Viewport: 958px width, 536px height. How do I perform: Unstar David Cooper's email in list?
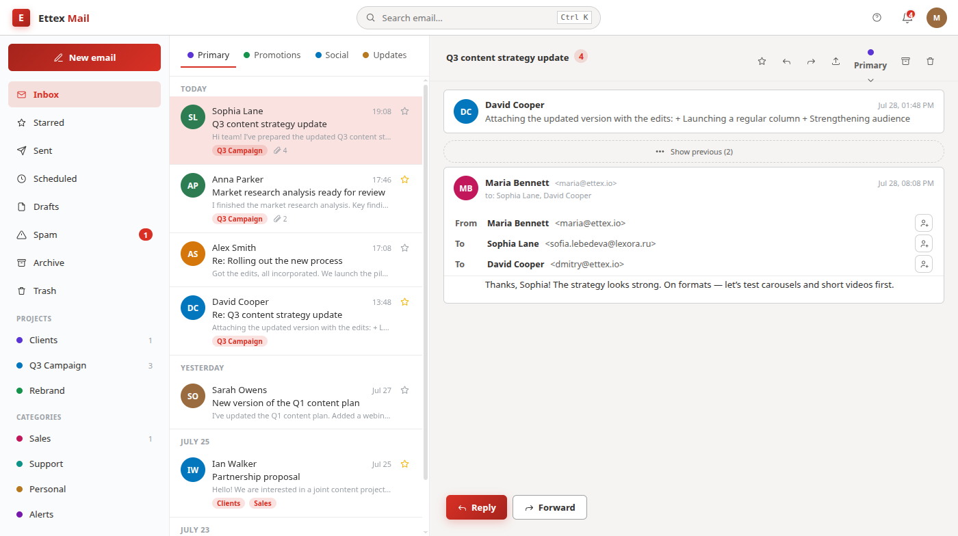click(x=404, y=301)
